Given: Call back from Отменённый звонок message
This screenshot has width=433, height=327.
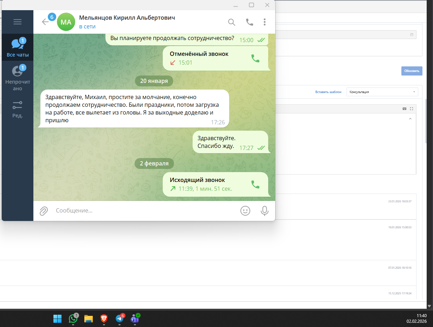Looking at the screenshot, I should tap(255, 58).
